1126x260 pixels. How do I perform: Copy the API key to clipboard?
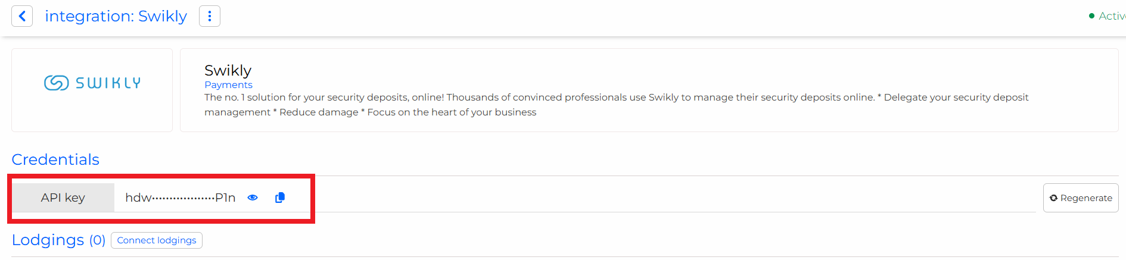[x=280, y=198]
